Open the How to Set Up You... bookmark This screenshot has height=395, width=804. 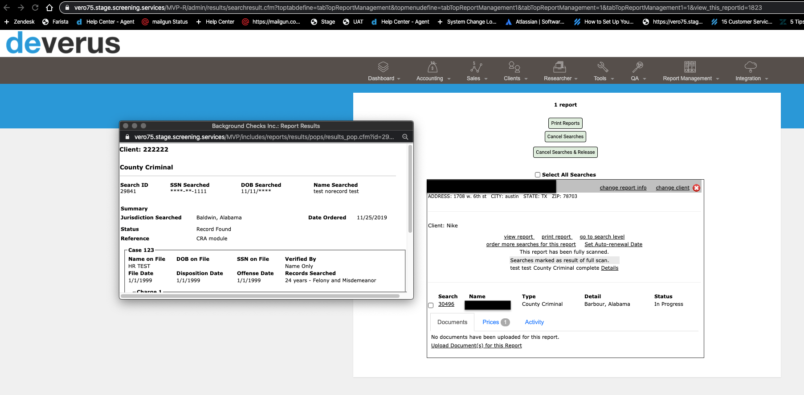coord(604,21)
